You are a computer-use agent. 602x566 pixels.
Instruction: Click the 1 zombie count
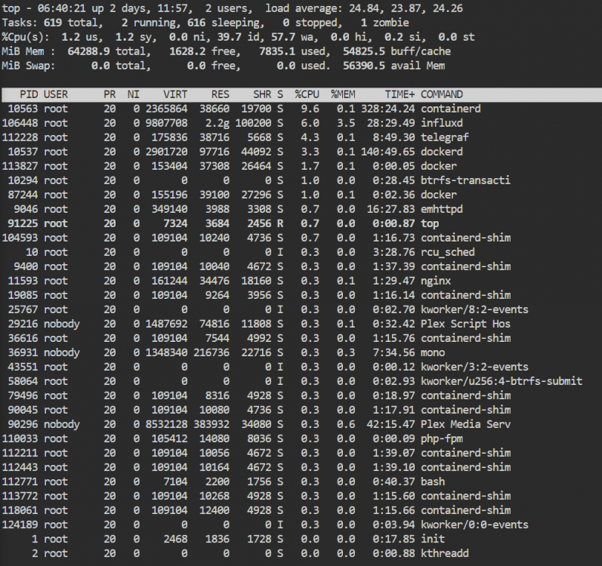click(x=384, y=23)
